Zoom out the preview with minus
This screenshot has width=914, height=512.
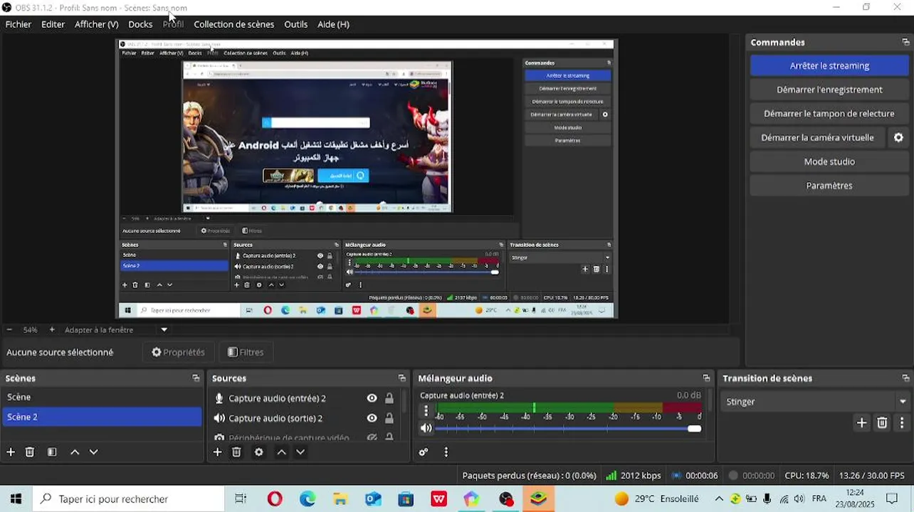9,329
